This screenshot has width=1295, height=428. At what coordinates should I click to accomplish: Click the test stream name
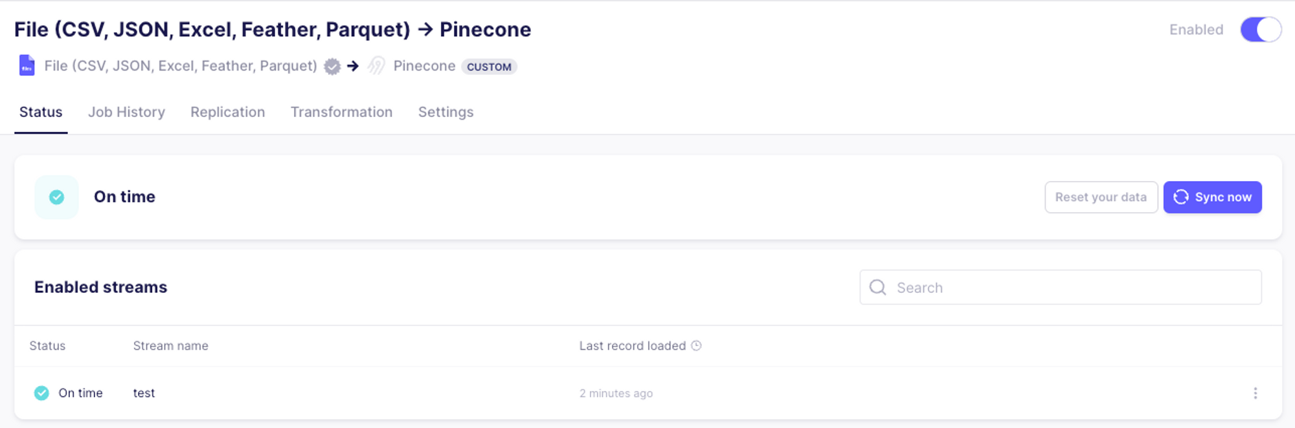click(143, 392)
